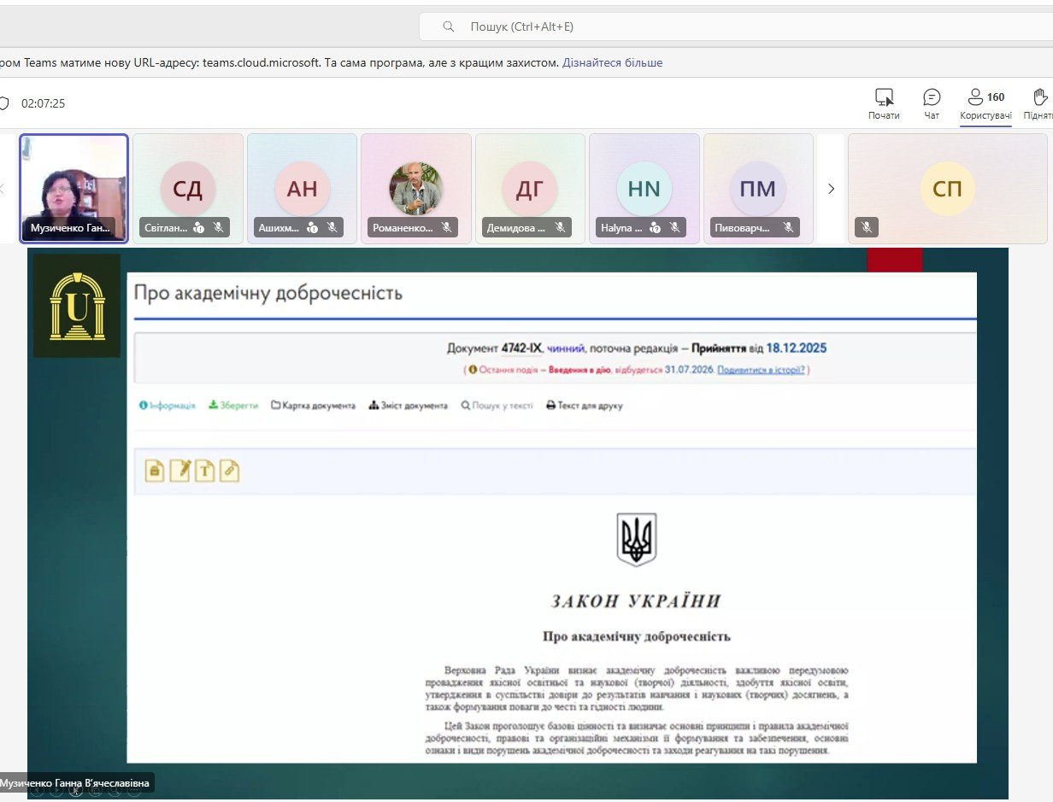Select Текст для друку

tap(585, 406)
